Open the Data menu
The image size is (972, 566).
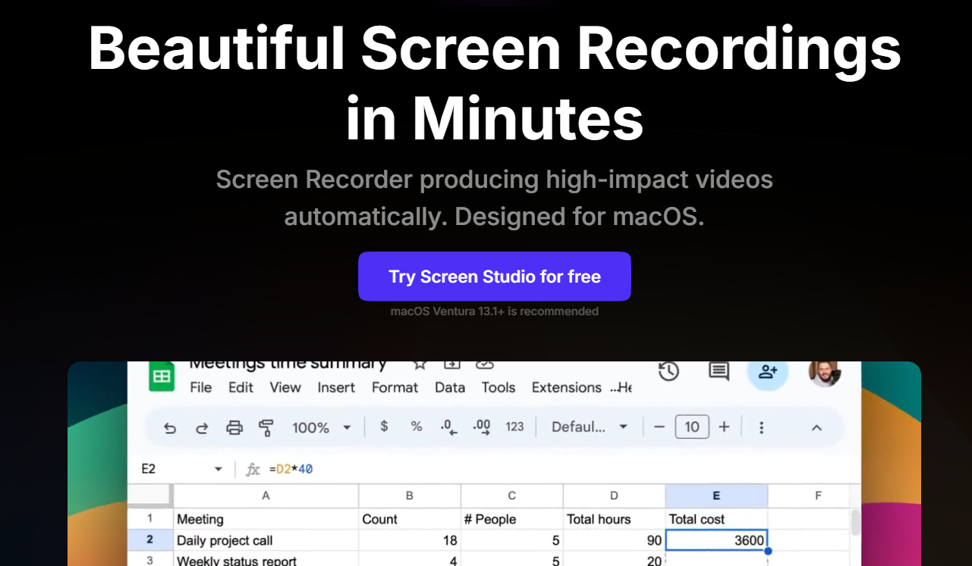(450, 387)
